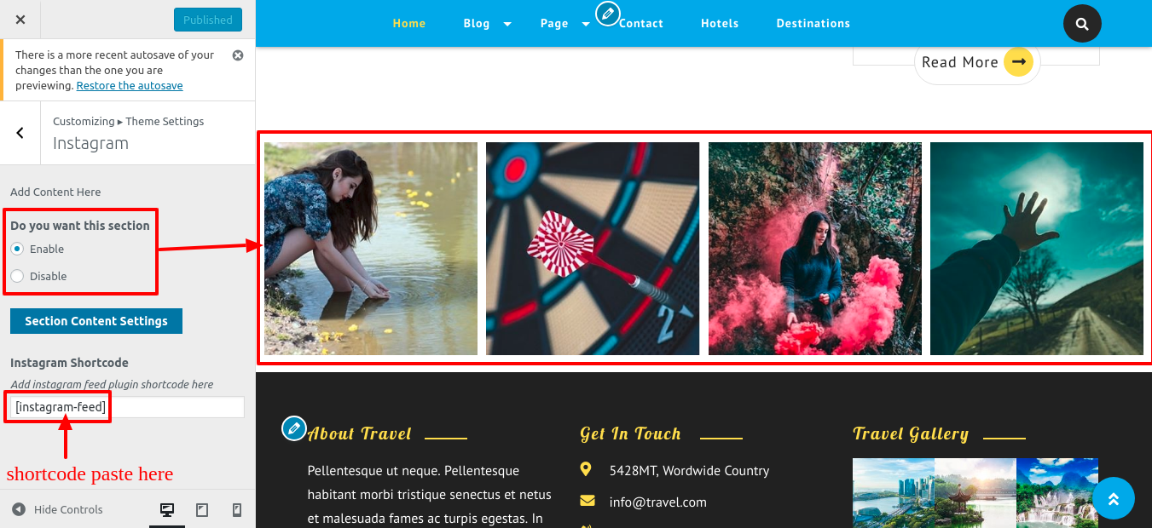Switch to tablet preview device icon
Viewport: 1152px width, 528px height.
tap(202, 510)
